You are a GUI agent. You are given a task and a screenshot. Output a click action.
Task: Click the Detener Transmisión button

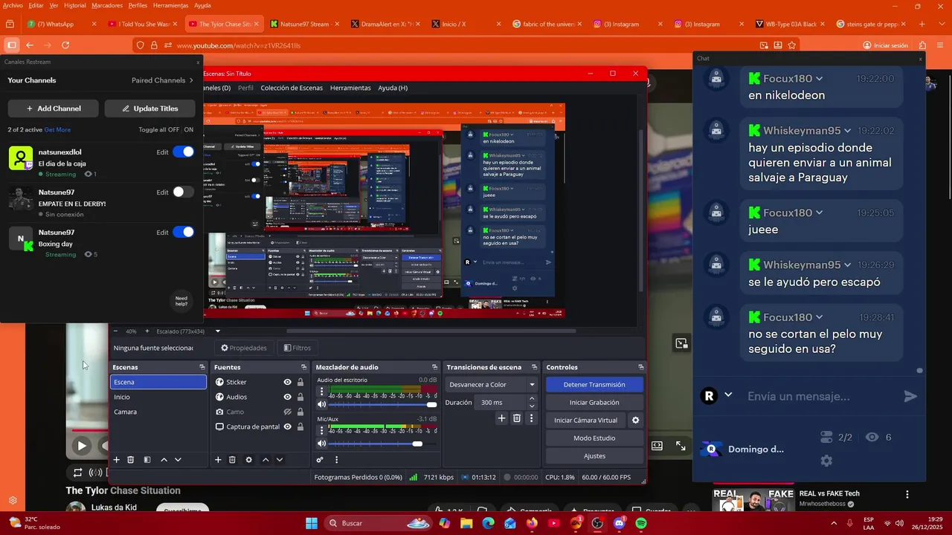point(594,384)
